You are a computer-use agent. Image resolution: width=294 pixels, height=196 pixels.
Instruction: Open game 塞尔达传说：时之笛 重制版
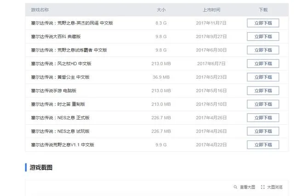pyautogui.click(x=58, y=104)
